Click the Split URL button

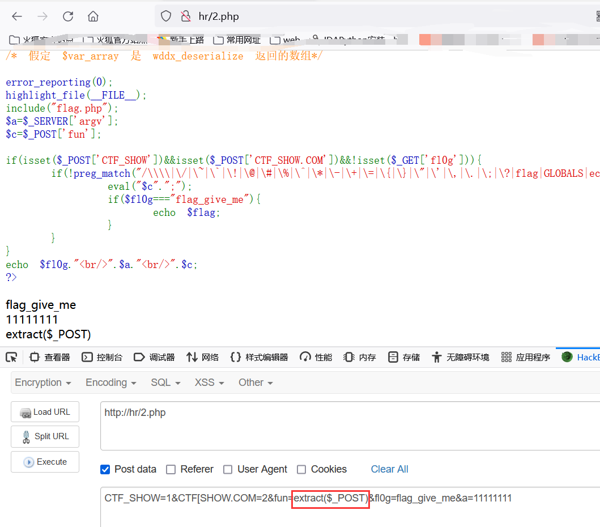(x=45, y=436)
